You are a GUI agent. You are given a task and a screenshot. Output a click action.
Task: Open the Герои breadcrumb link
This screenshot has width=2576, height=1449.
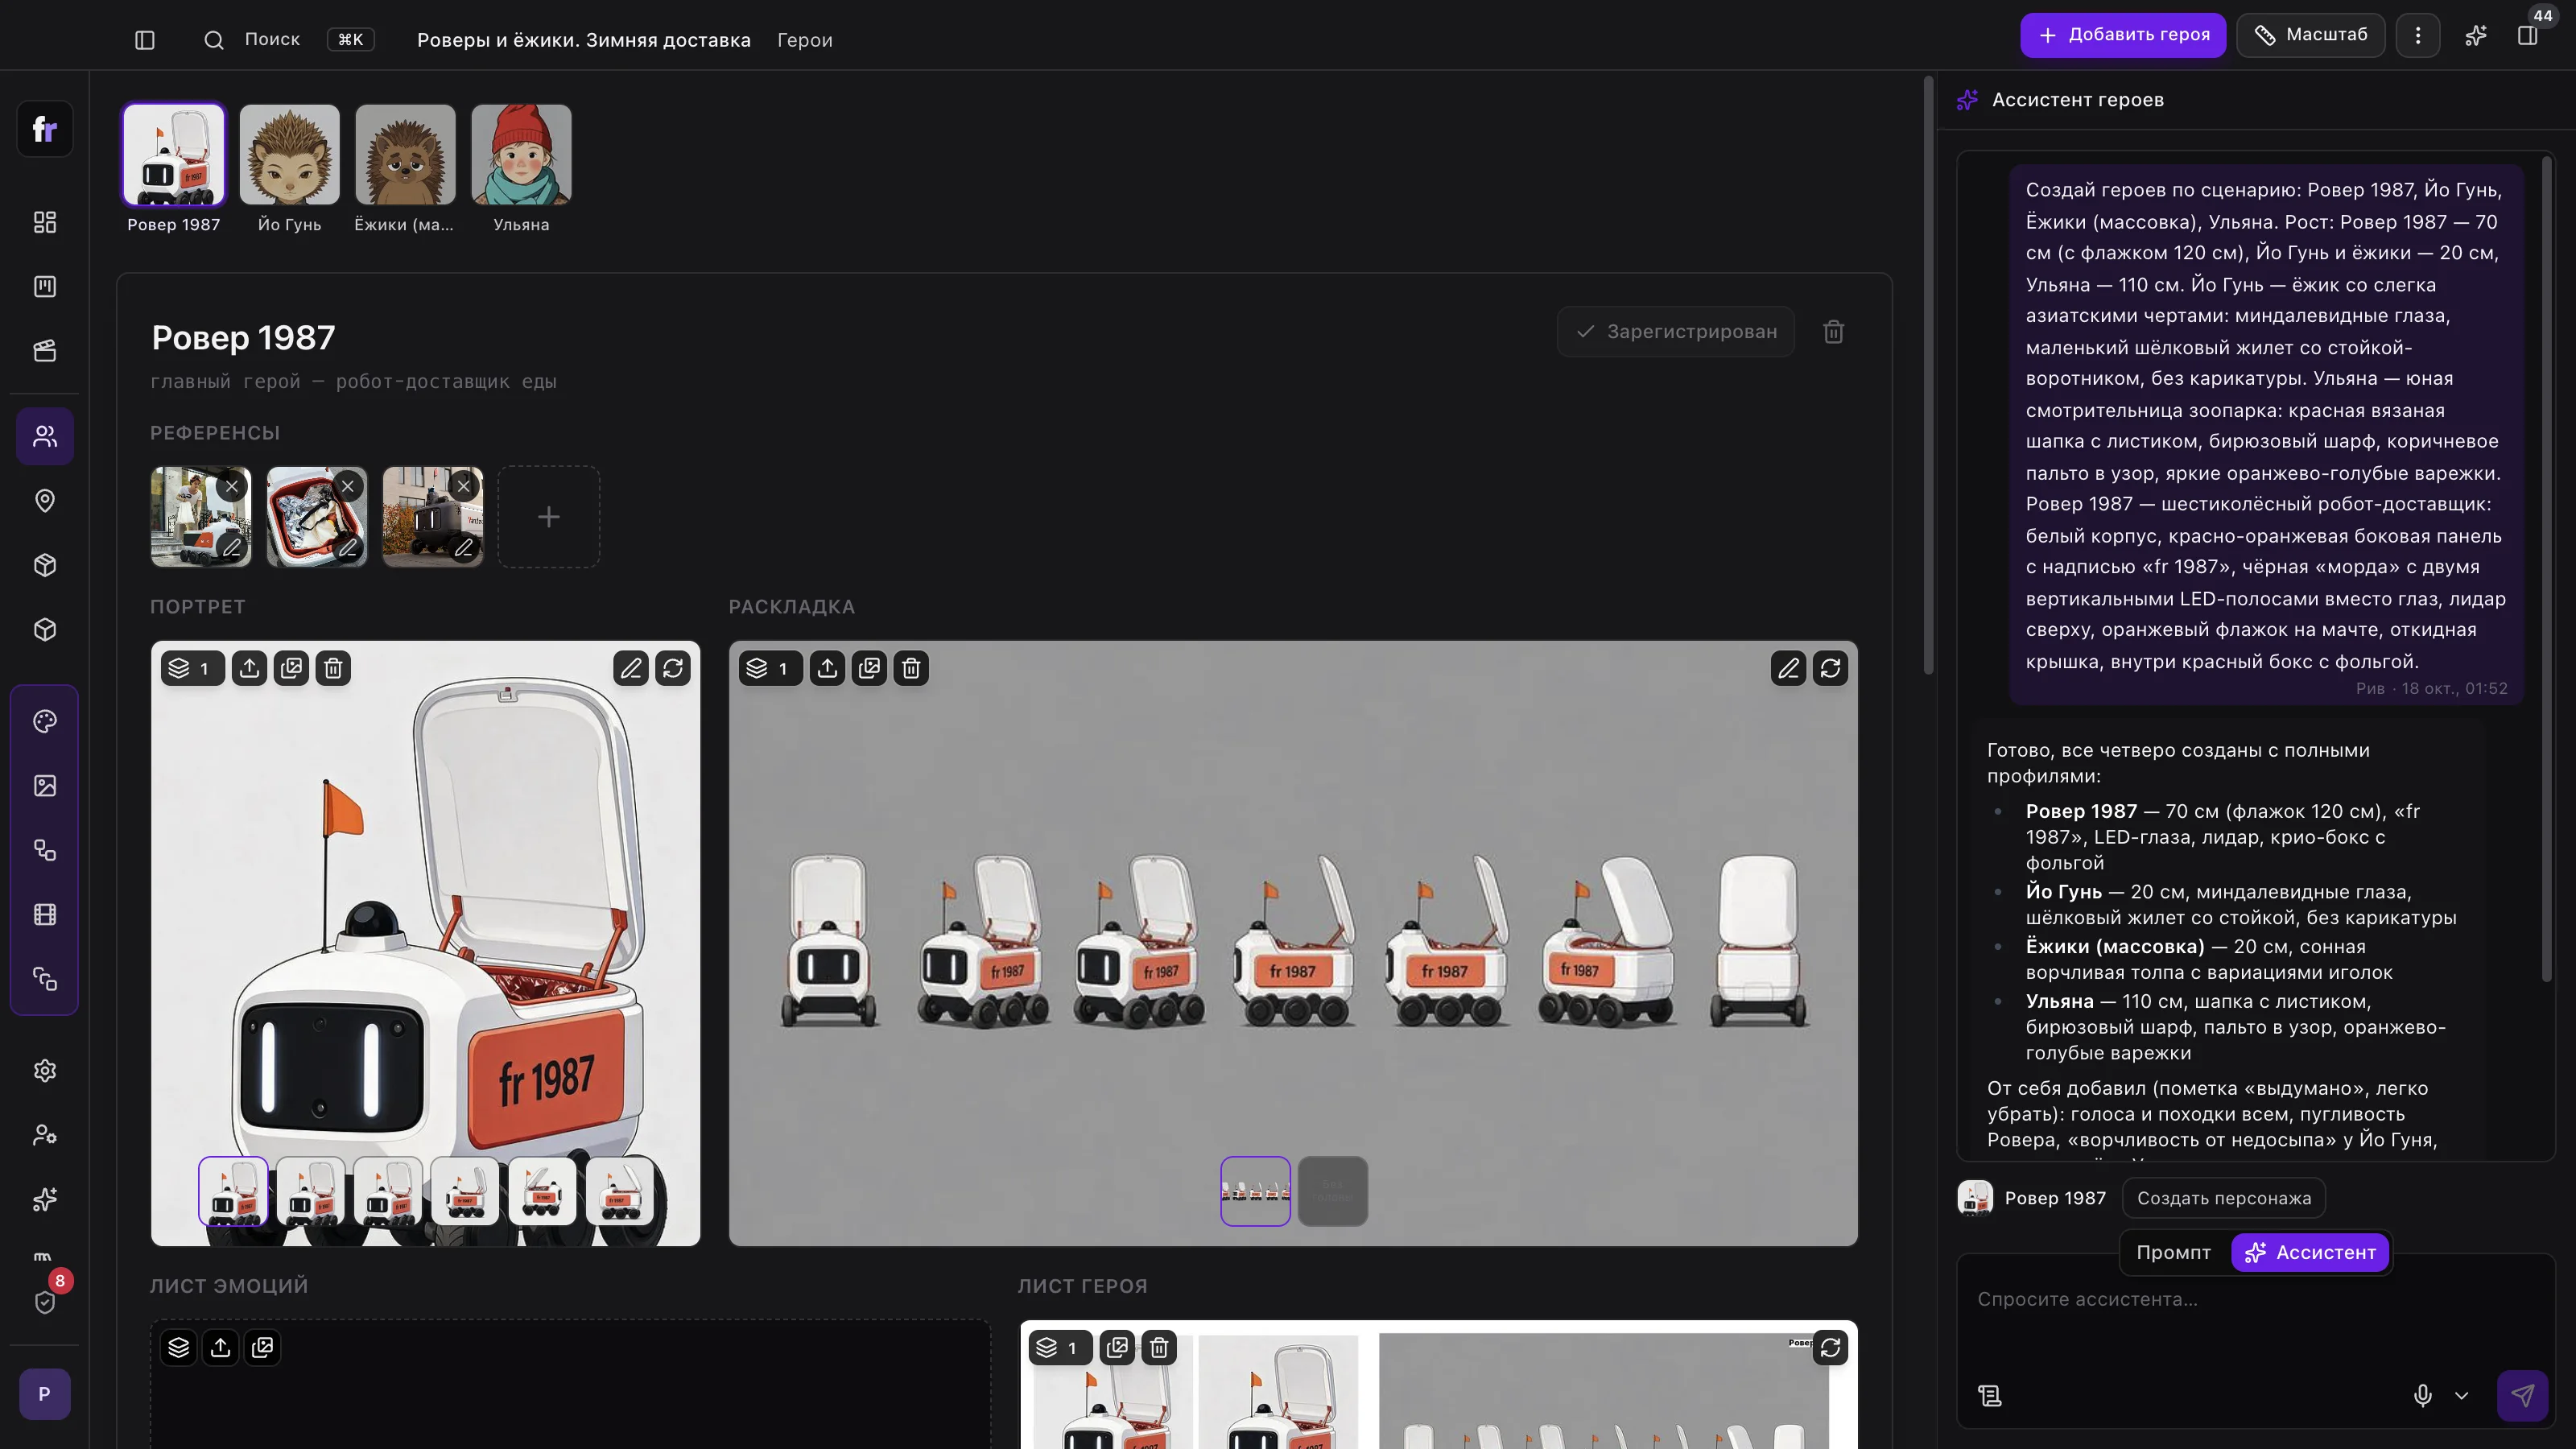[x=805, y=40]
